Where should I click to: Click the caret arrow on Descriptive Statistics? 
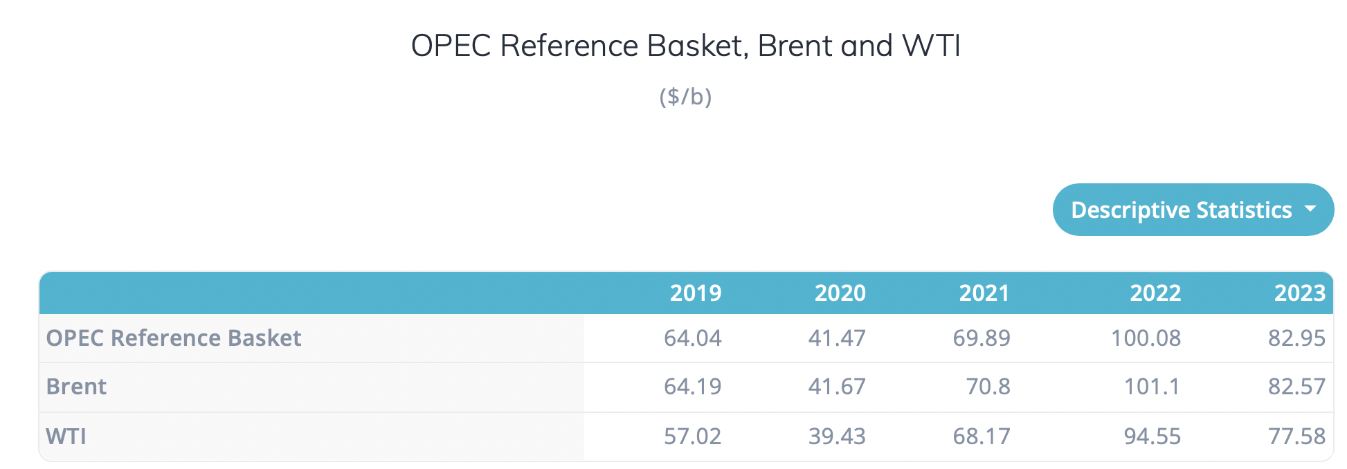tap(1310, 209)
